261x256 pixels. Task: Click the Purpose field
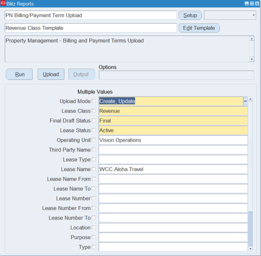tap(173, 237)
